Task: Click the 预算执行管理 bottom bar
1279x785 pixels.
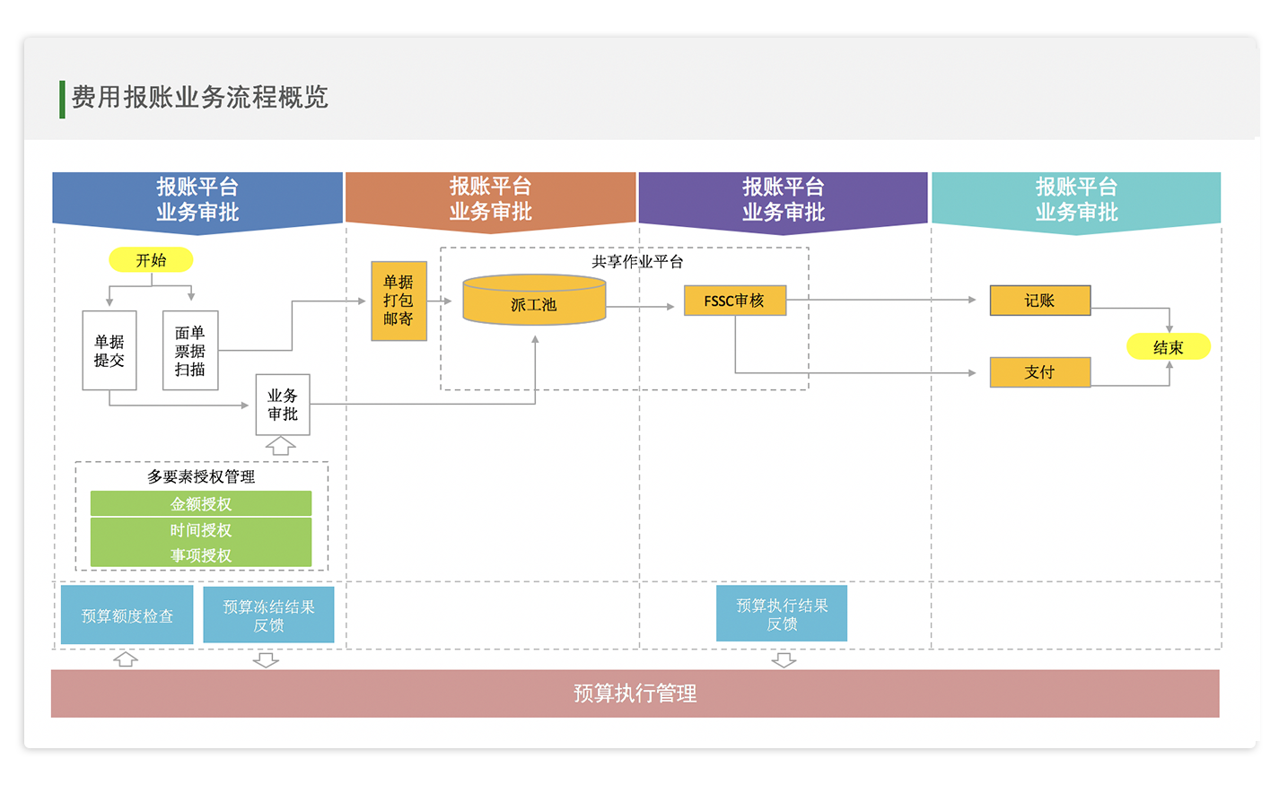Action: coord(635,693)
